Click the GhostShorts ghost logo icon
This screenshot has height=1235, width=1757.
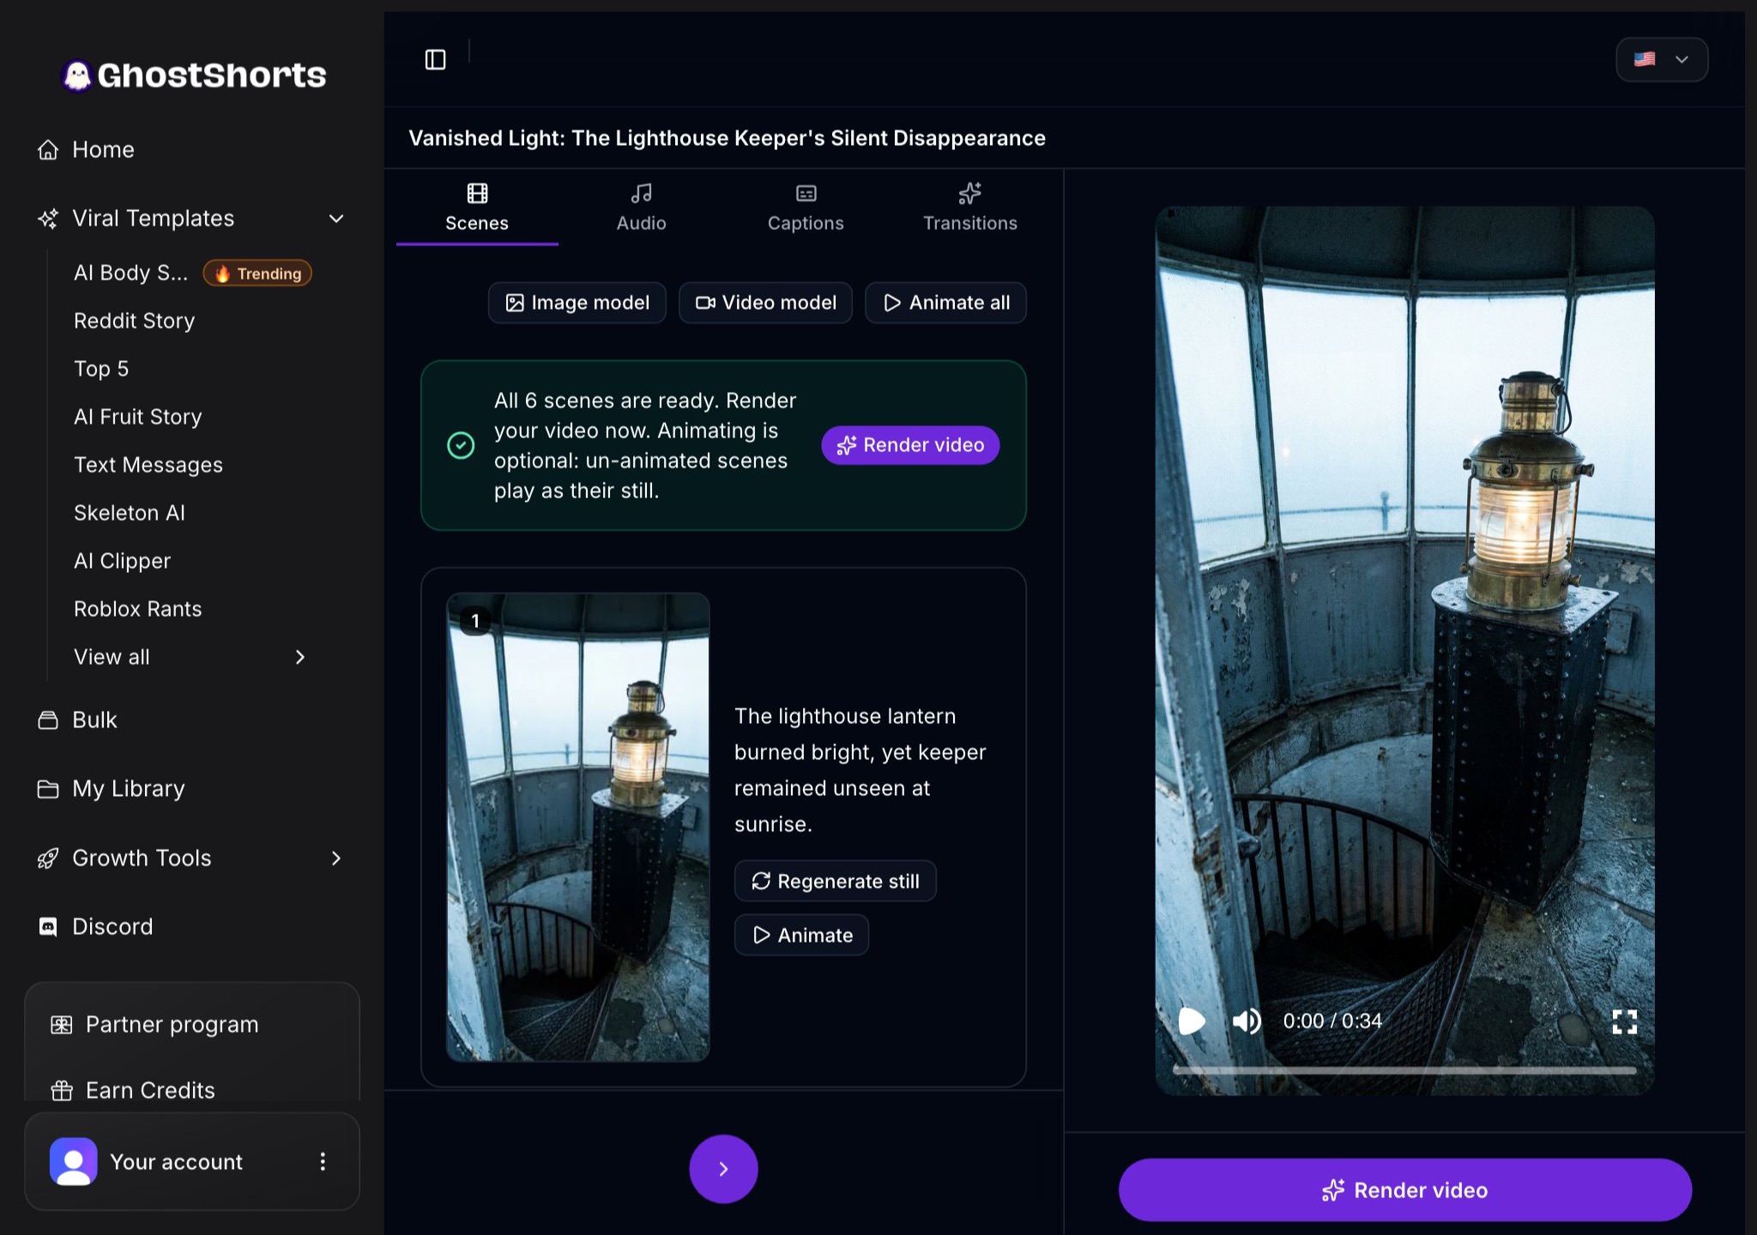[x=77, y=75]
